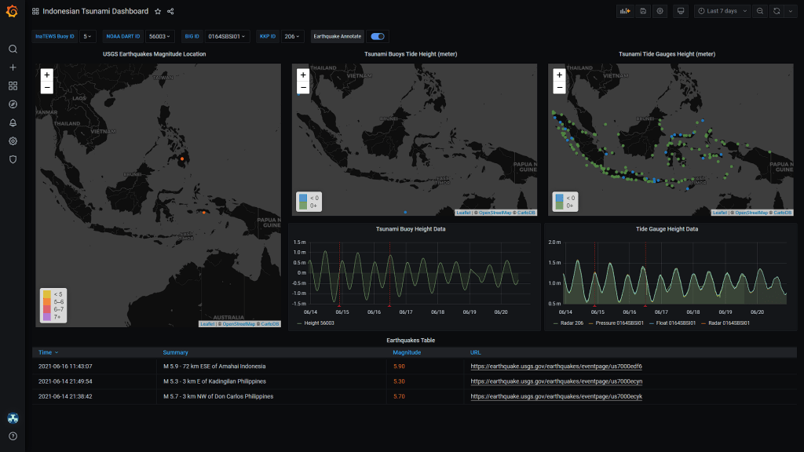Zoom in on USGS Earthquakes map

click(47, 75)
